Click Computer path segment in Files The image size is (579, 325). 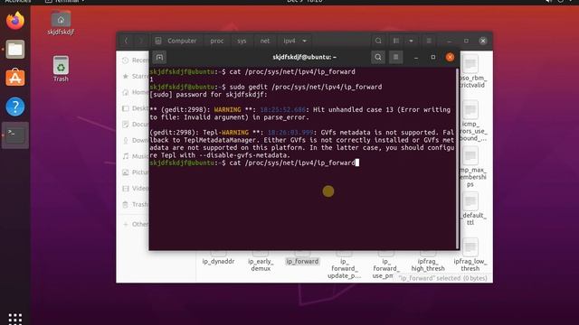point(176,41)
